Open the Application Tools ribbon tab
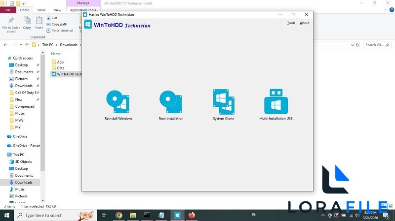Viewport: 395px width, 221px height. point(83,10)
